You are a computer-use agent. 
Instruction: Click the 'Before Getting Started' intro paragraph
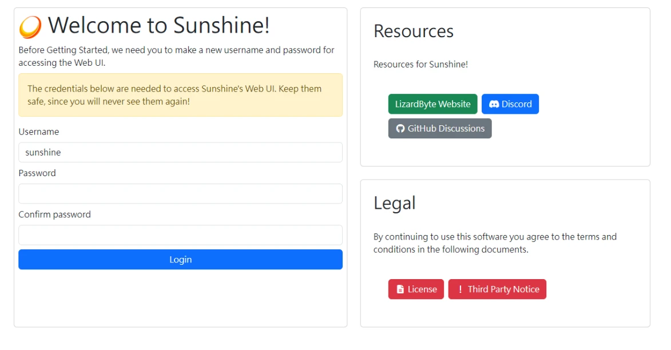point(176,56)
